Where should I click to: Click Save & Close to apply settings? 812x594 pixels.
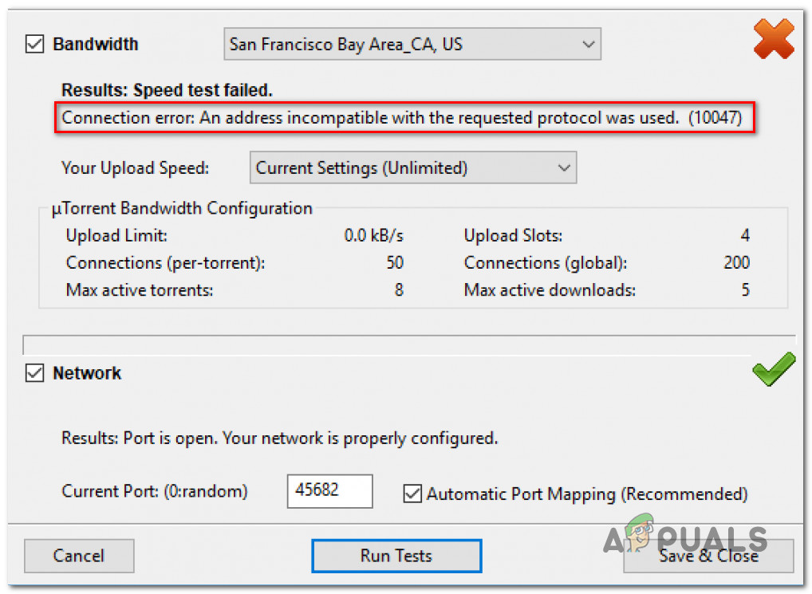click(708, 556)
